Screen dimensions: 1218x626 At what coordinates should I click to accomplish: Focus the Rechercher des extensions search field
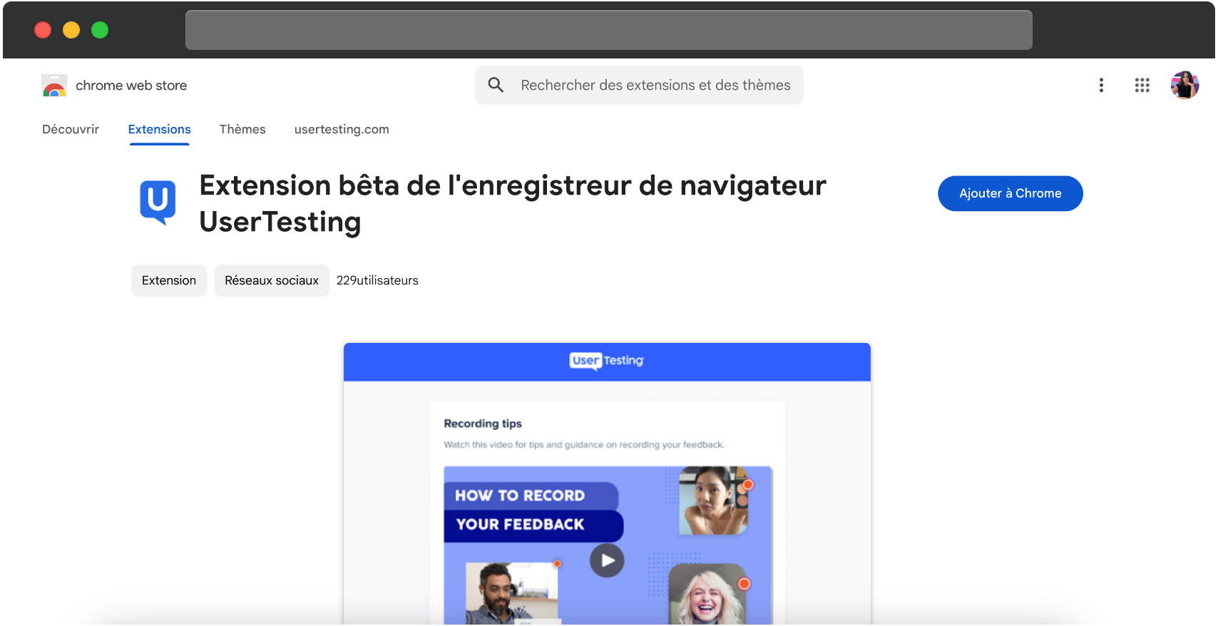[x=639, y=85]
